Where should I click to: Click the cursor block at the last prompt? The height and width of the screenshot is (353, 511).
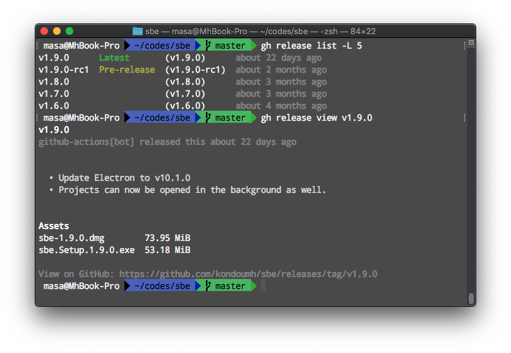click(263, 285)
